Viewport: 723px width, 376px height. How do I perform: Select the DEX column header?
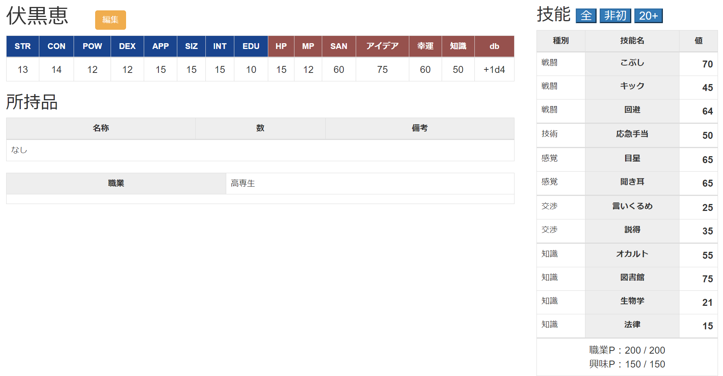[128, 46]
